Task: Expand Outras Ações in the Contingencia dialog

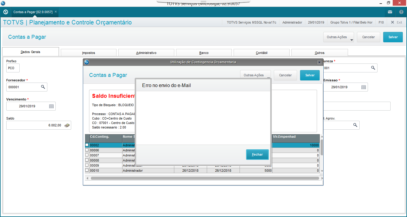Action: pyautogui.click(x=255, y=75)
